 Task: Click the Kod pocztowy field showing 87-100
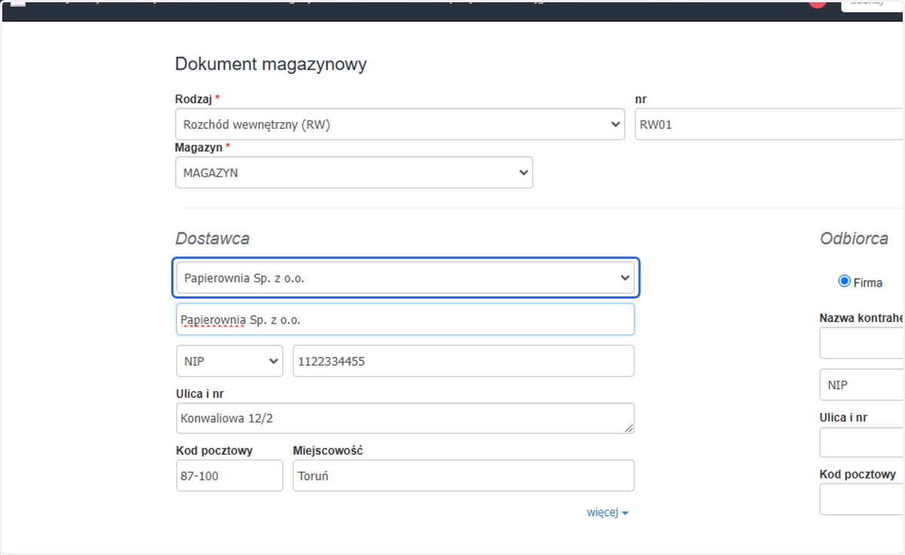[229, 476]
